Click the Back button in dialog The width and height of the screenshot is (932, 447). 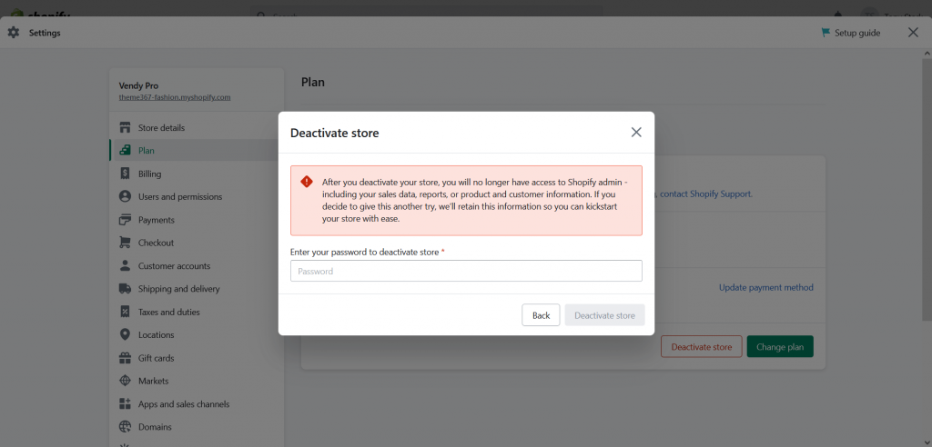point(541,315)
